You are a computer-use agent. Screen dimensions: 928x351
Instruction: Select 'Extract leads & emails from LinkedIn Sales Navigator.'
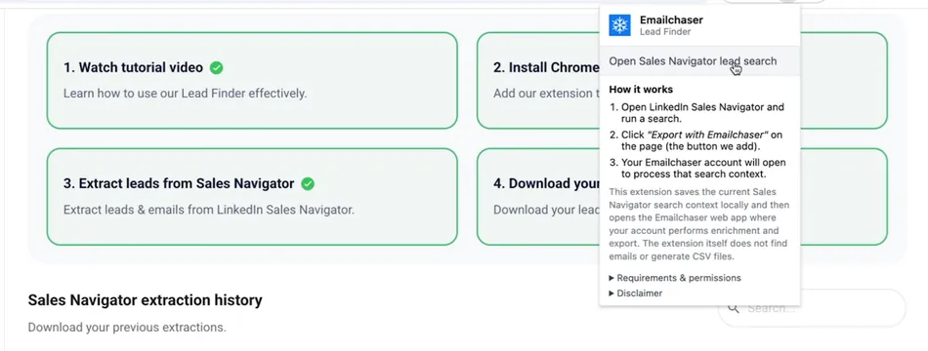point(209,210)
